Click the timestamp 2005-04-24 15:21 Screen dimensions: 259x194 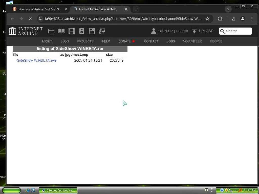[88, 60]
